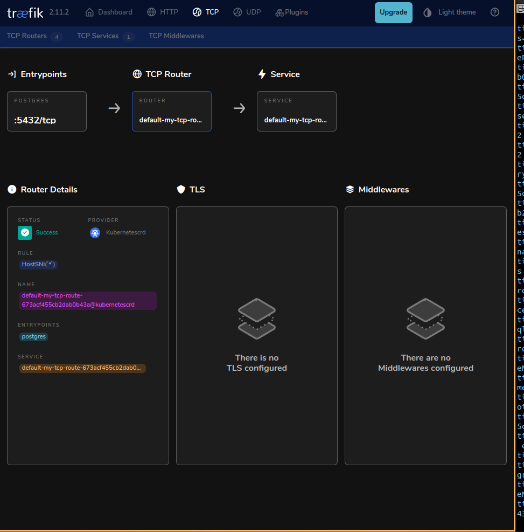Open the HTTP section
The image size is (524, 532).
pos(162,12)
